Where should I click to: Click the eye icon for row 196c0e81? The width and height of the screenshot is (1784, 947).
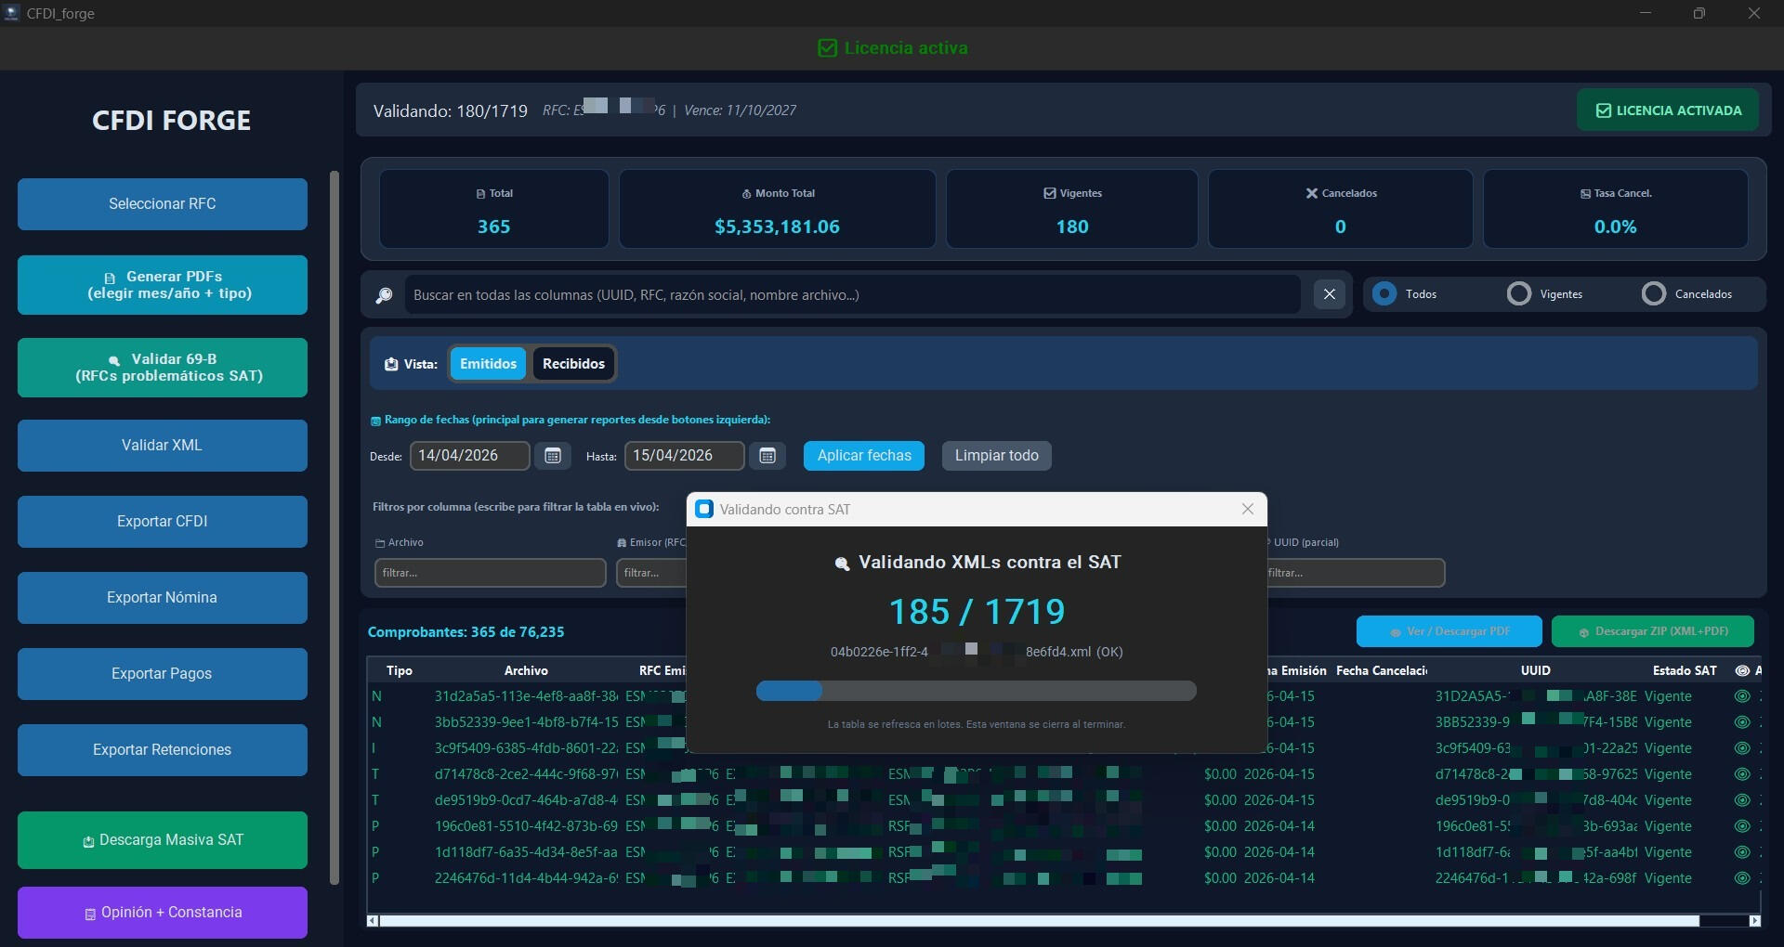coord(1742,826)
